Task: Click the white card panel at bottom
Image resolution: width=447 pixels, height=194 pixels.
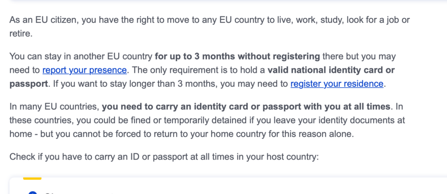Action: pos(228,186)
